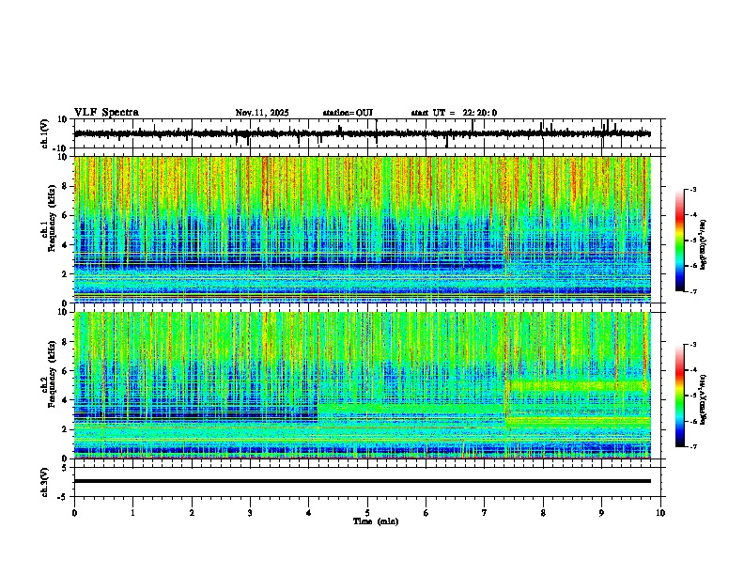The height and width of the screenshot is (575, 744).
Task: Click the ch.1 spectrogram color bar
Action: coord(680,241)
